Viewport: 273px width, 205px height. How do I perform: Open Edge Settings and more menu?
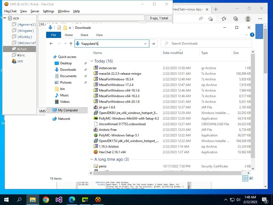point(260,19)
